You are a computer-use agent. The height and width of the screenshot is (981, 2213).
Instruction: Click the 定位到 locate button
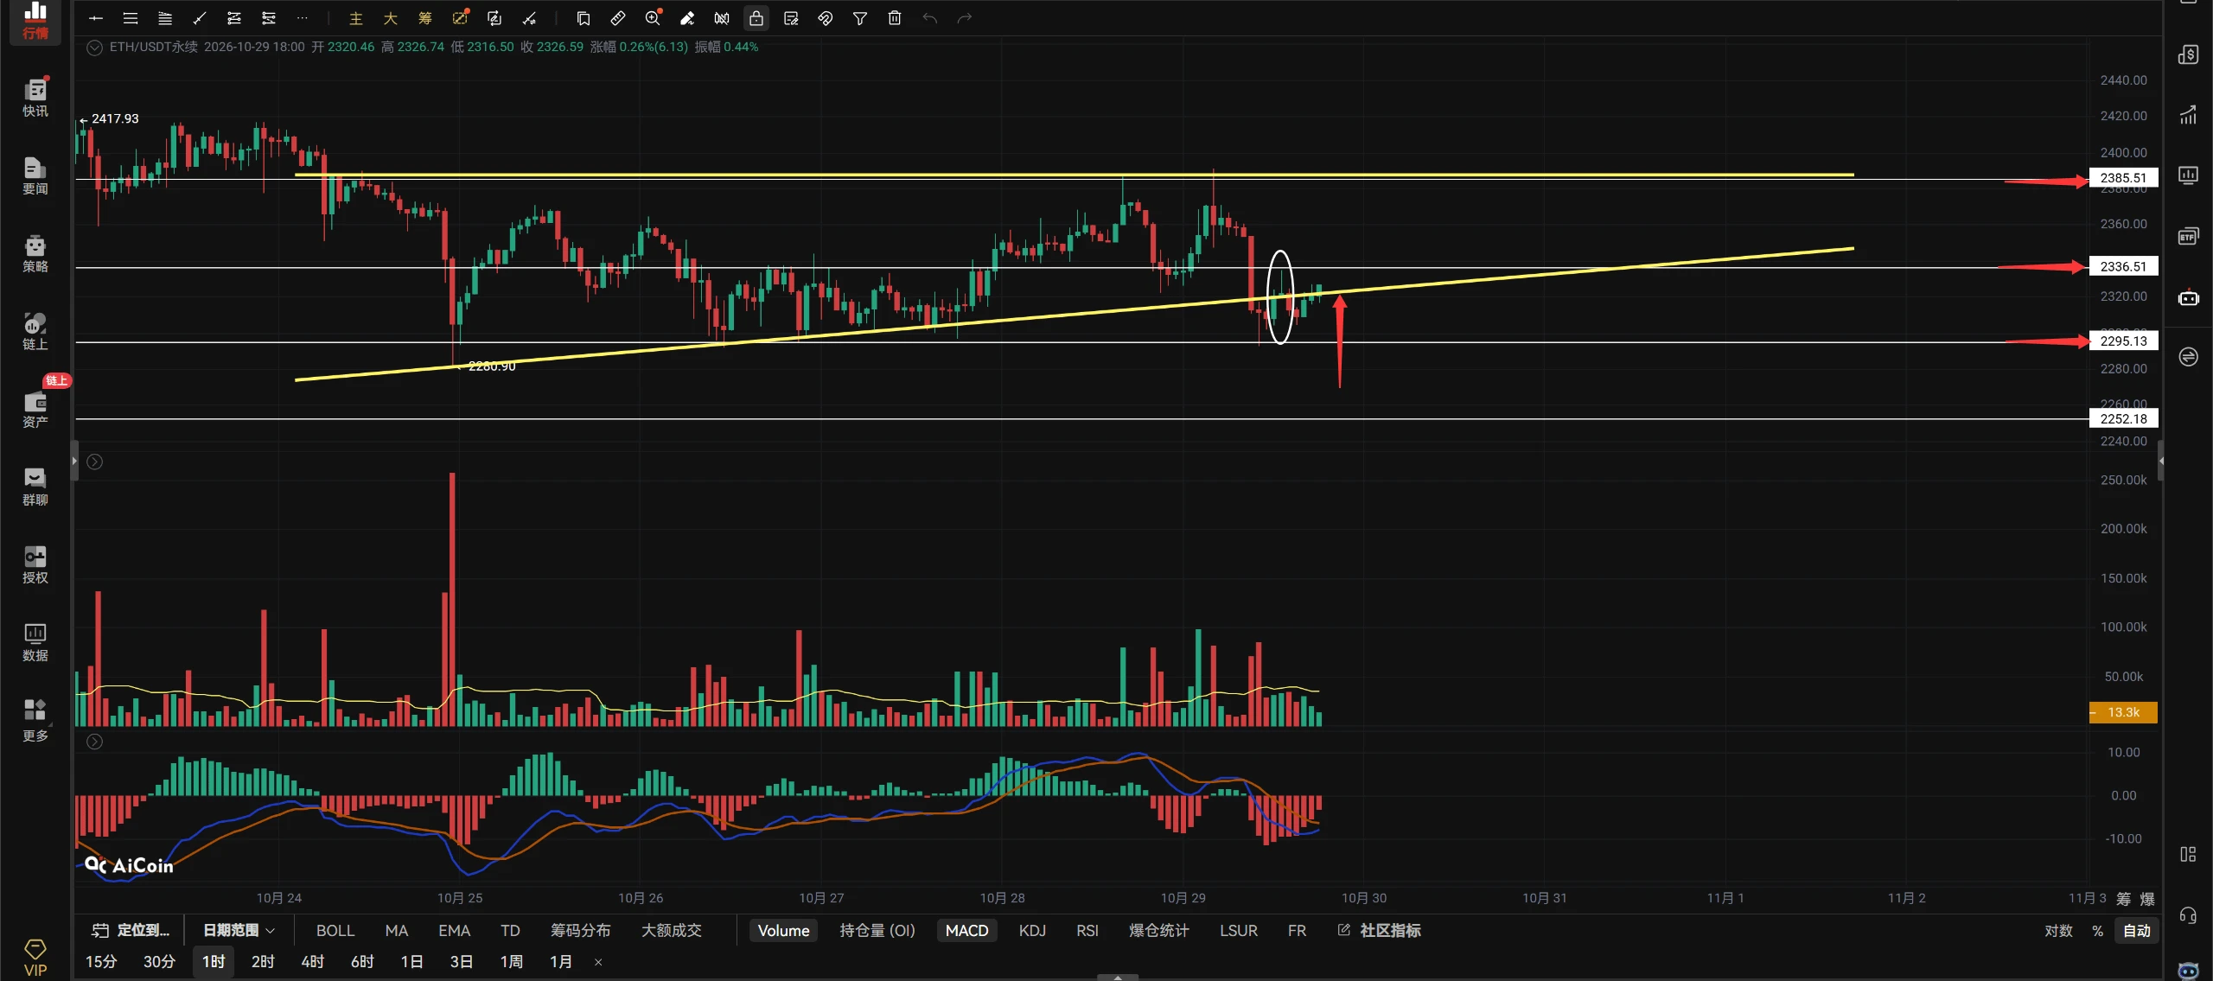131,931
